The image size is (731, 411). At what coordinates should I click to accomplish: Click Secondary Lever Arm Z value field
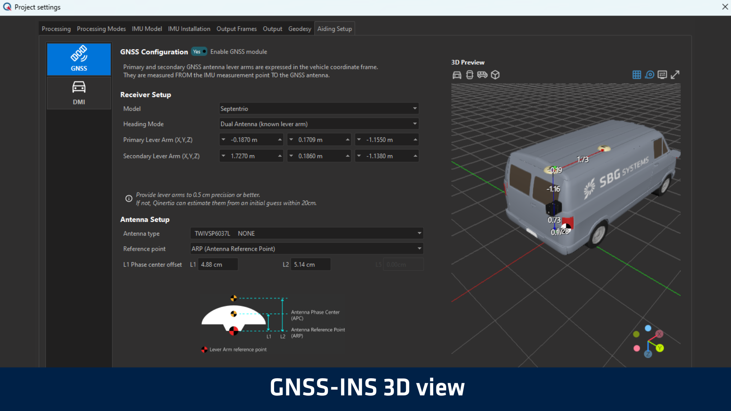(x=387, y=156)
